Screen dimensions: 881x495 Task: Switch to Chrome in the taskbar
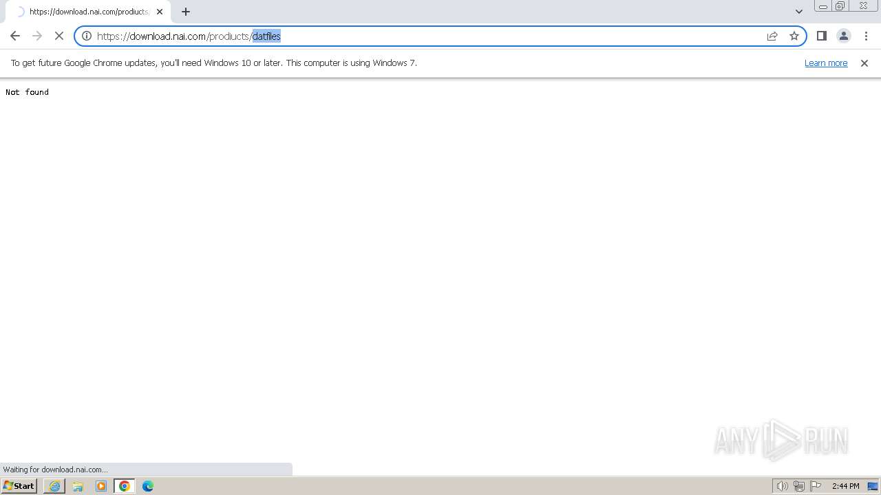(125, 485)
